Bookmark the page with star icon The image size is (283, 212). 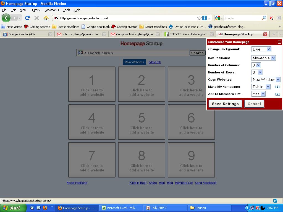(199, 18)
